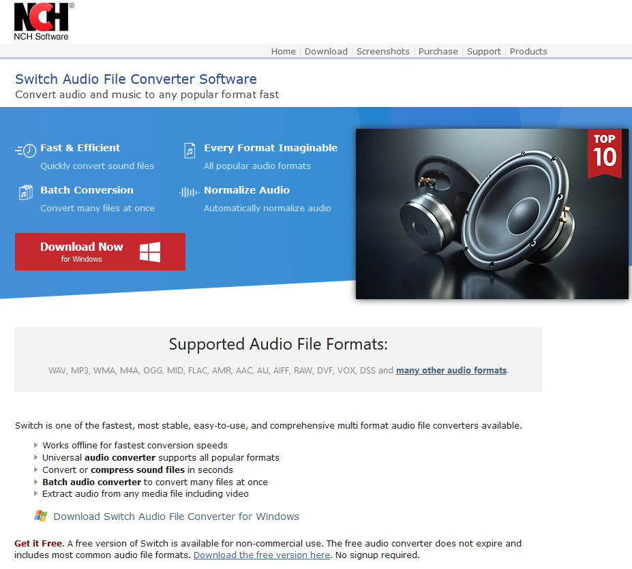The width and height of the screenshot is (632, 569).
Task: Click the Switch Audio File Converter Software heading
Action: tap(136, 79)
